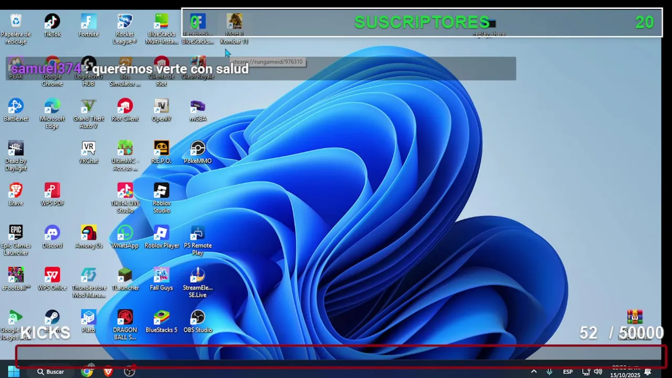Click the PokeMMO desktop icon
Viewport: 672px width, 378px height.
(197, 152)
